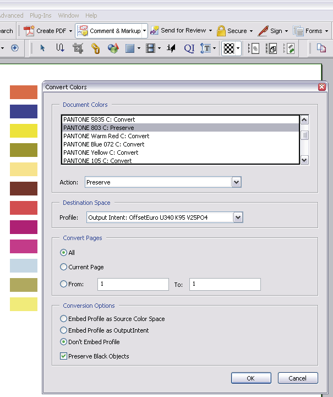This screenshot has width=333, height=397.
Task: Open the Help menu
Action: pyautogui.click(x=91, y=15)
